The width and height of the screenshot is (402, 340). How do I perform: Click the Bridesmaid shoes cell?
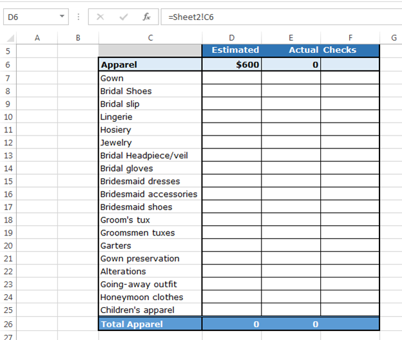tap(150, 207)
